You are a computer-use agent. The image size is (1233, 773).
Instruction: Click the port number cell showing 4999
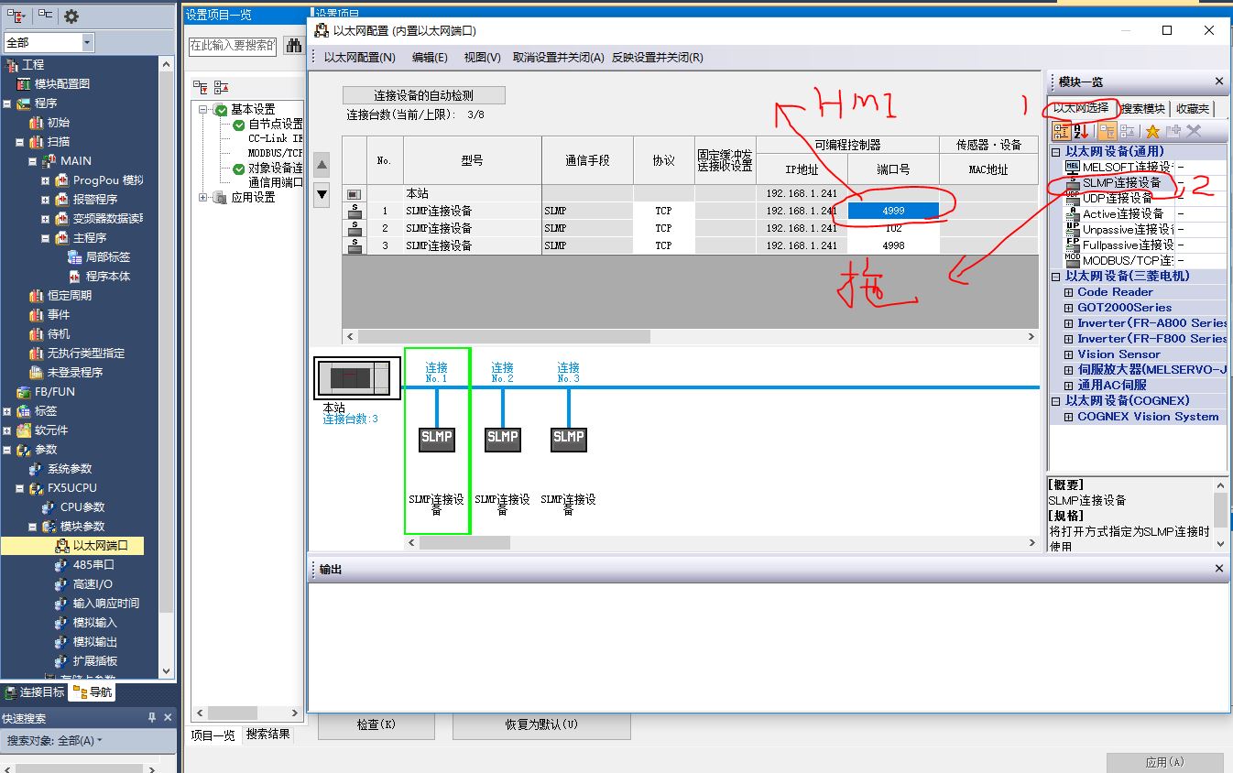pyautogui.click(x=893, y=211)
